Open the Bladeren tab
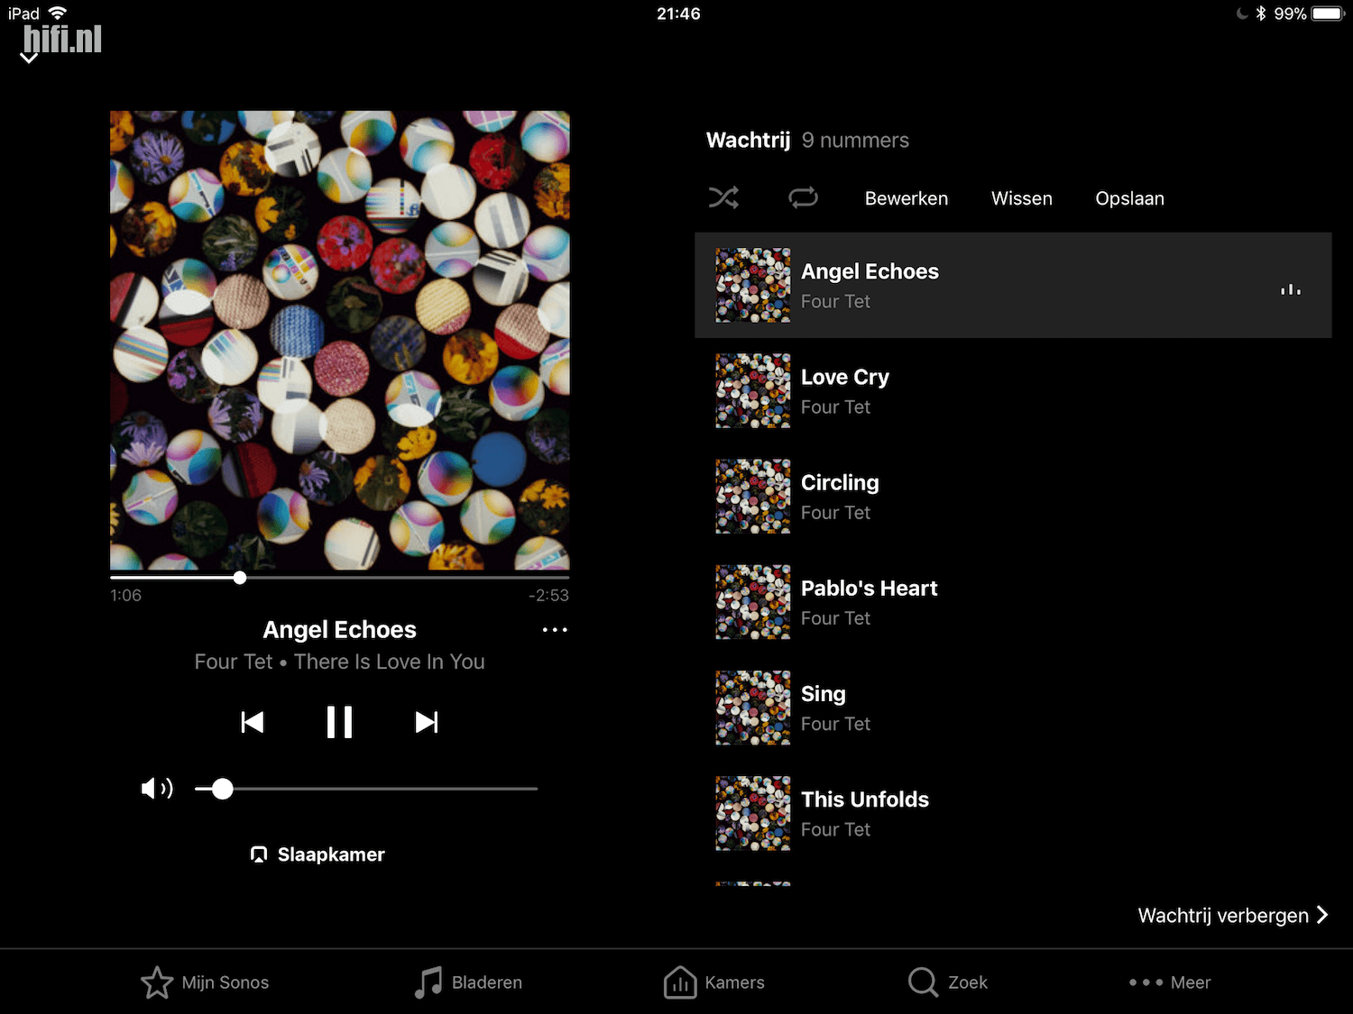1353x1014 pixels. (x=468, y=982)
